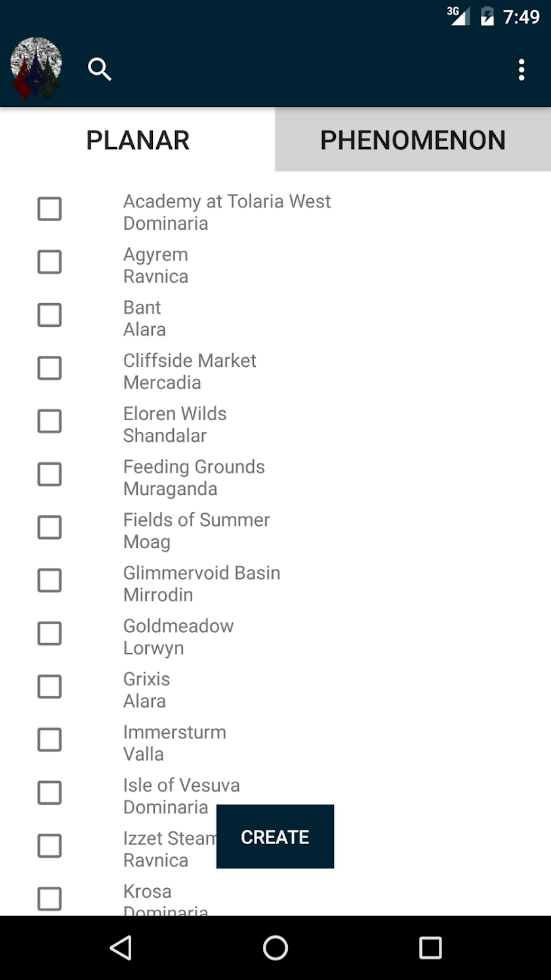Tap the battery status icon
This screenshot has width=551, height=980.
(x=487, y=16)
